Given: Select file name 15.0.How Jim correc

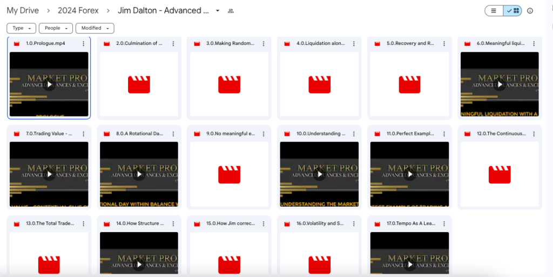Looking at the screenshot, I should tap(231, 224).
